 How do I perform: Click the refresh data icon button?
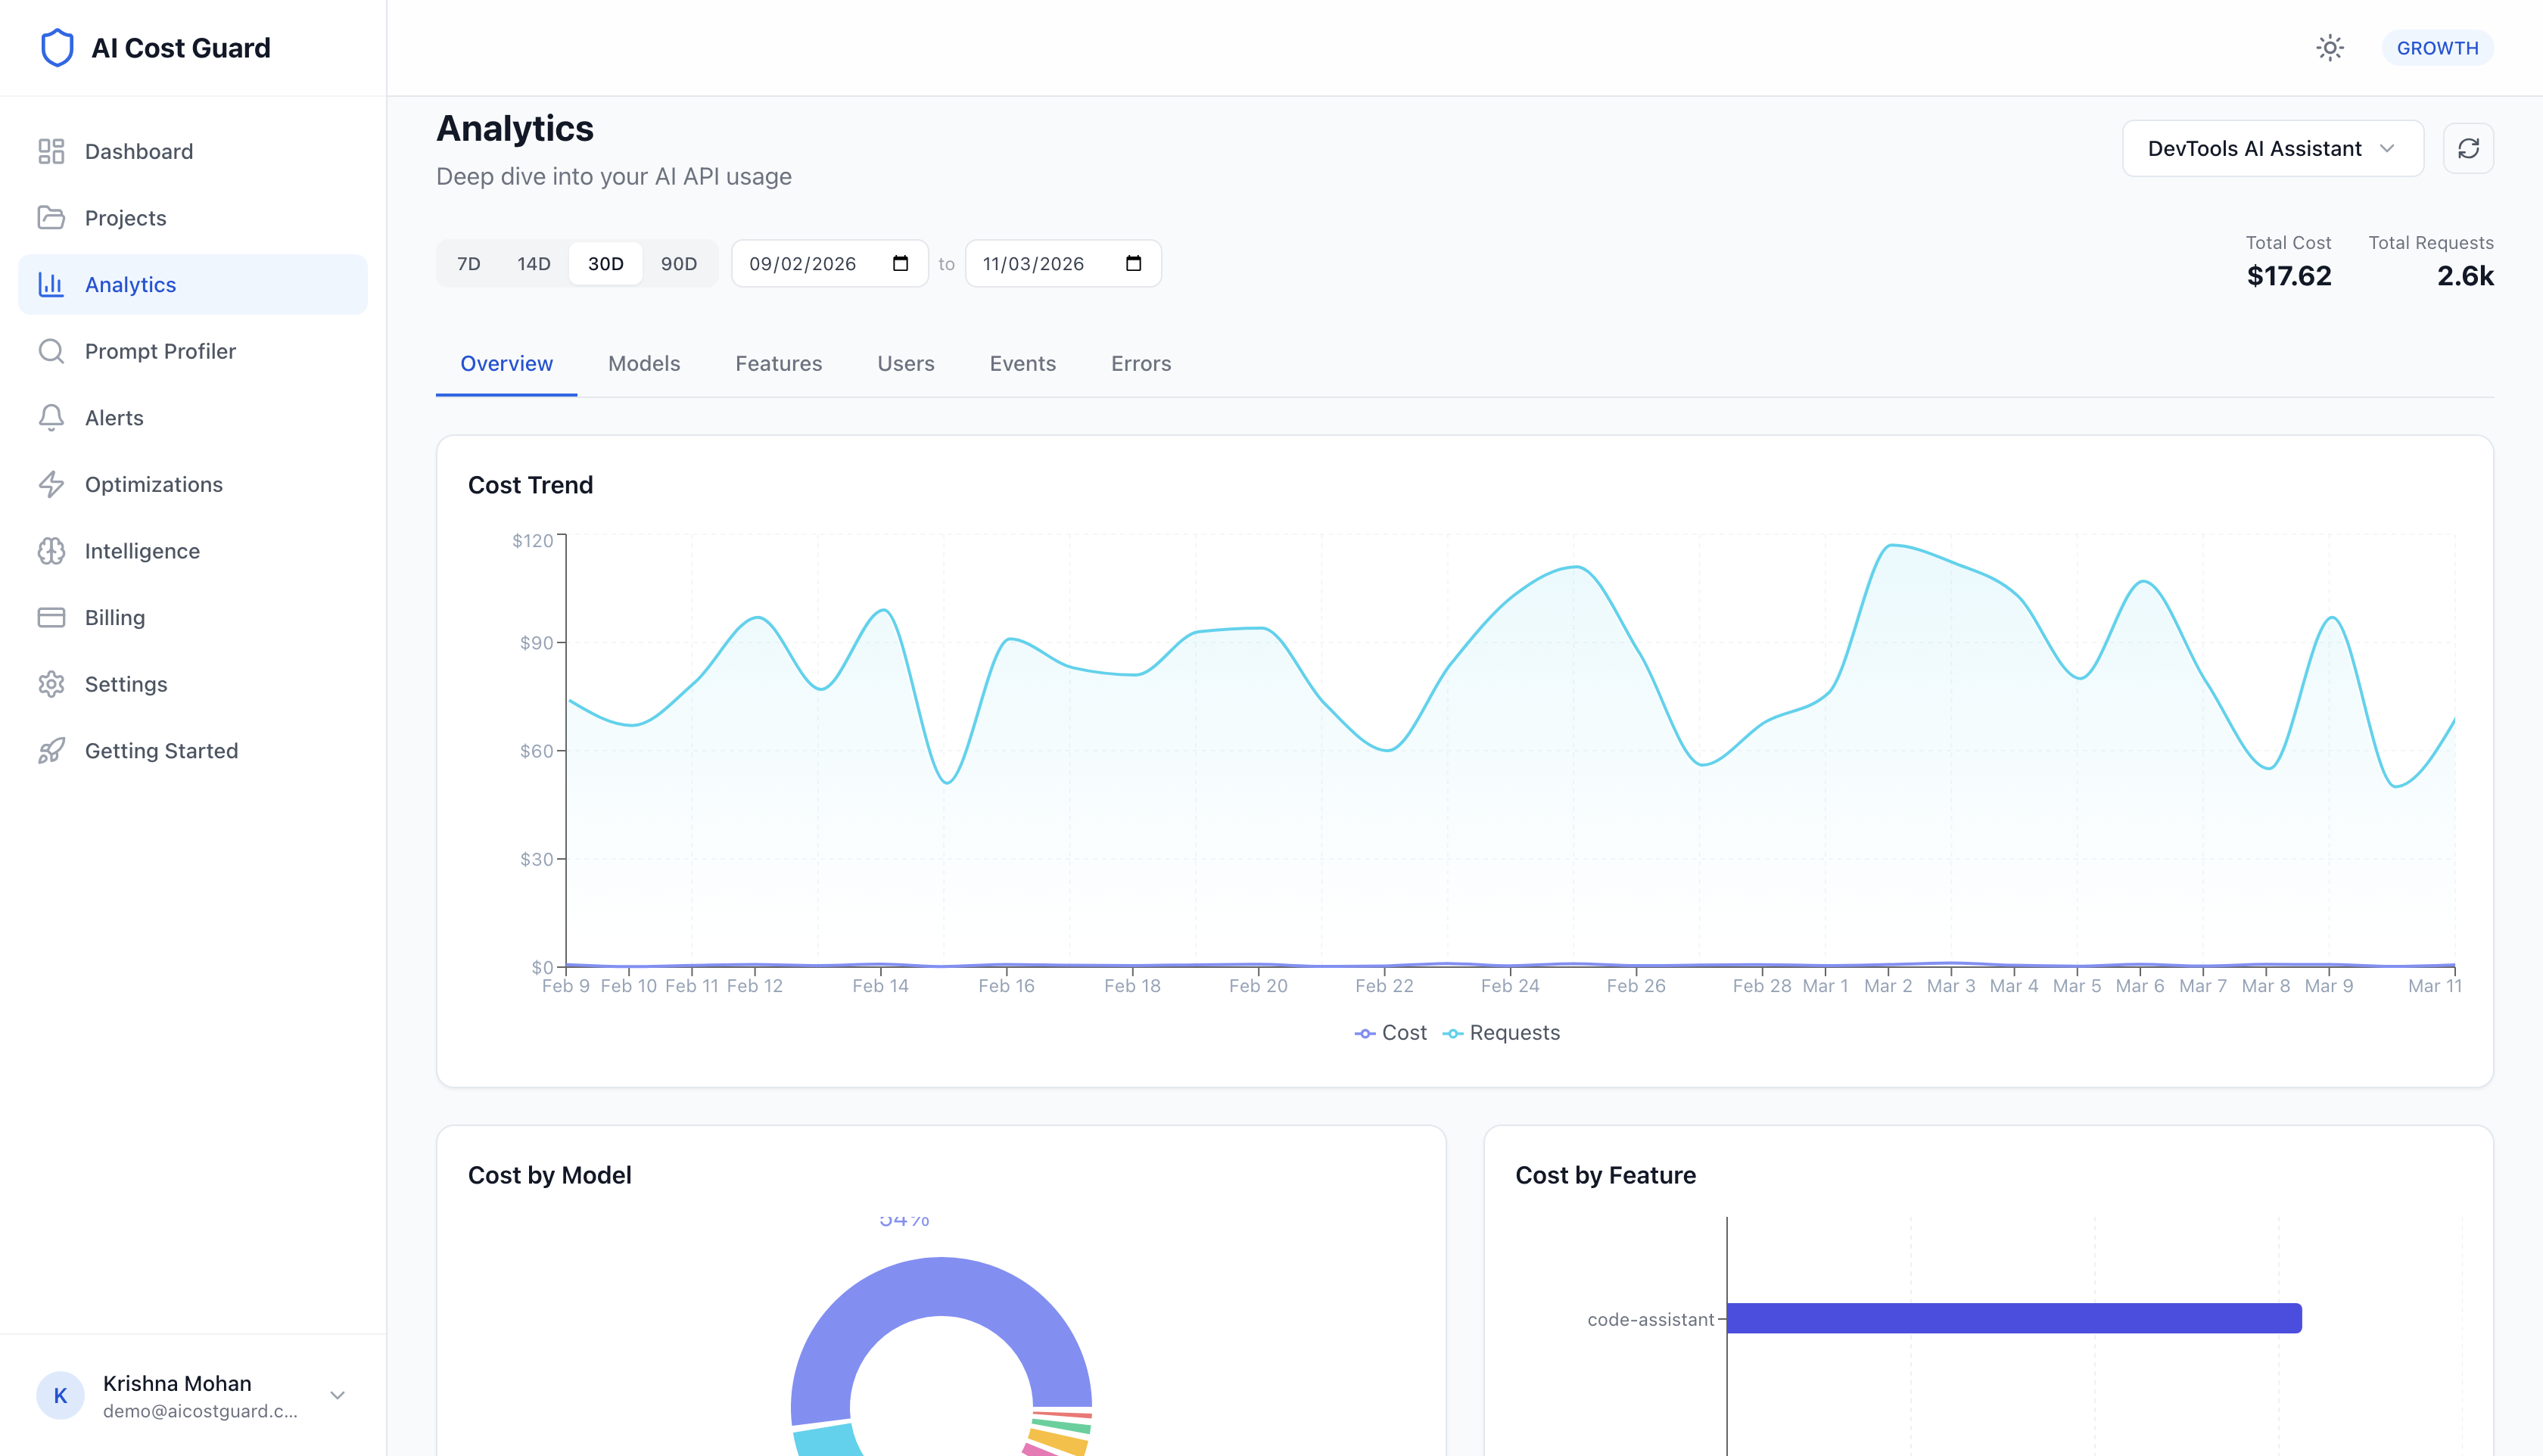point(2467,149)
